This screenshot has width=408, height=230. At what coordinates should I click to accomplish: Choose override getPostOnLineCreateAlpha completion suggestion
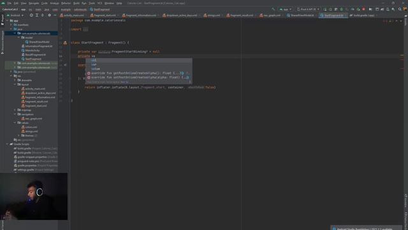[x=139, y=73]
